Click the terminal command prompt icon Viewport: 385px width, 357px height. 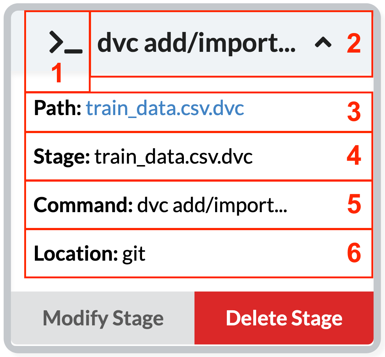click(x=65, y=43)
